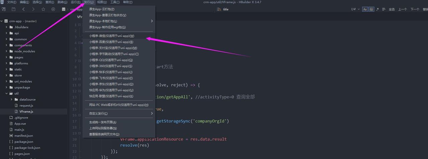The width and height of the screenshot is (428, 159).
Task: Collapse the util folder
Action: 6,93
